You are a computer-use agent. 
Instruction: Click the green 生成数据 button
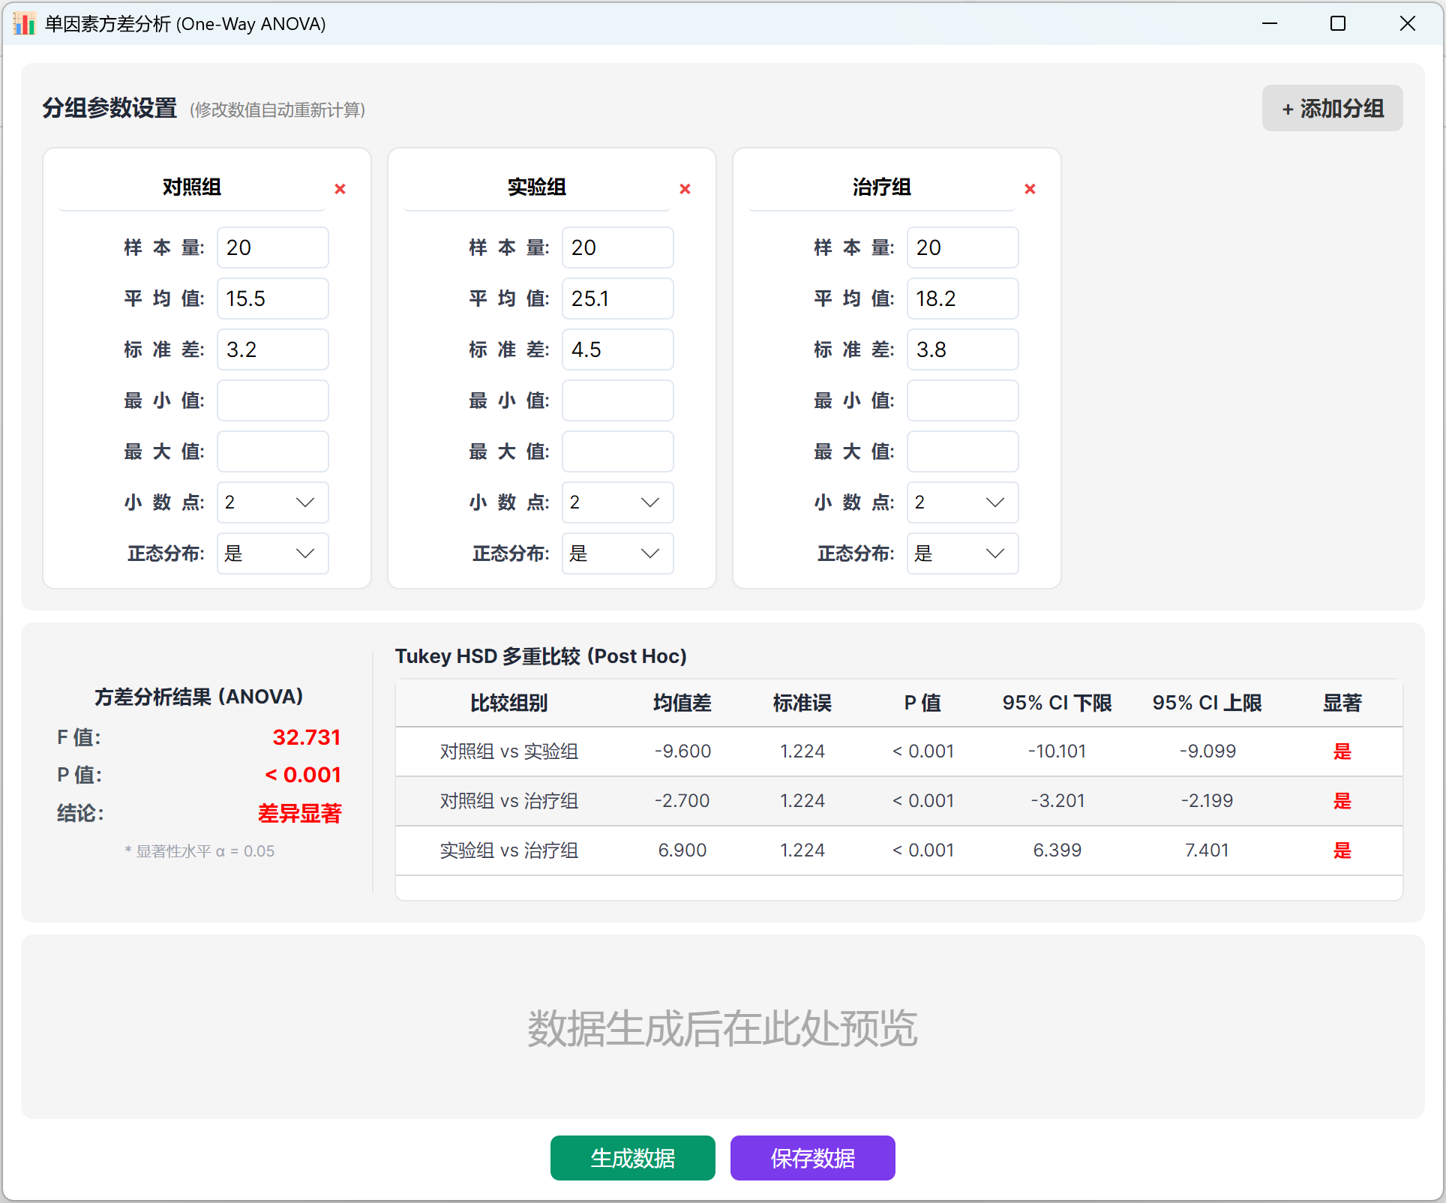click(x=633, y=1158)
